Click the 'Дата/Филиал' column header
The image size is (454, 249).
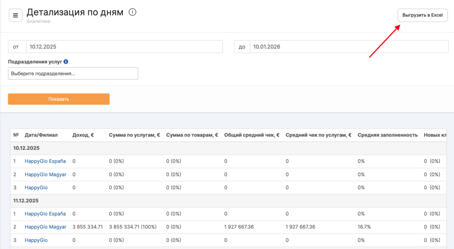tap(41, 135)
